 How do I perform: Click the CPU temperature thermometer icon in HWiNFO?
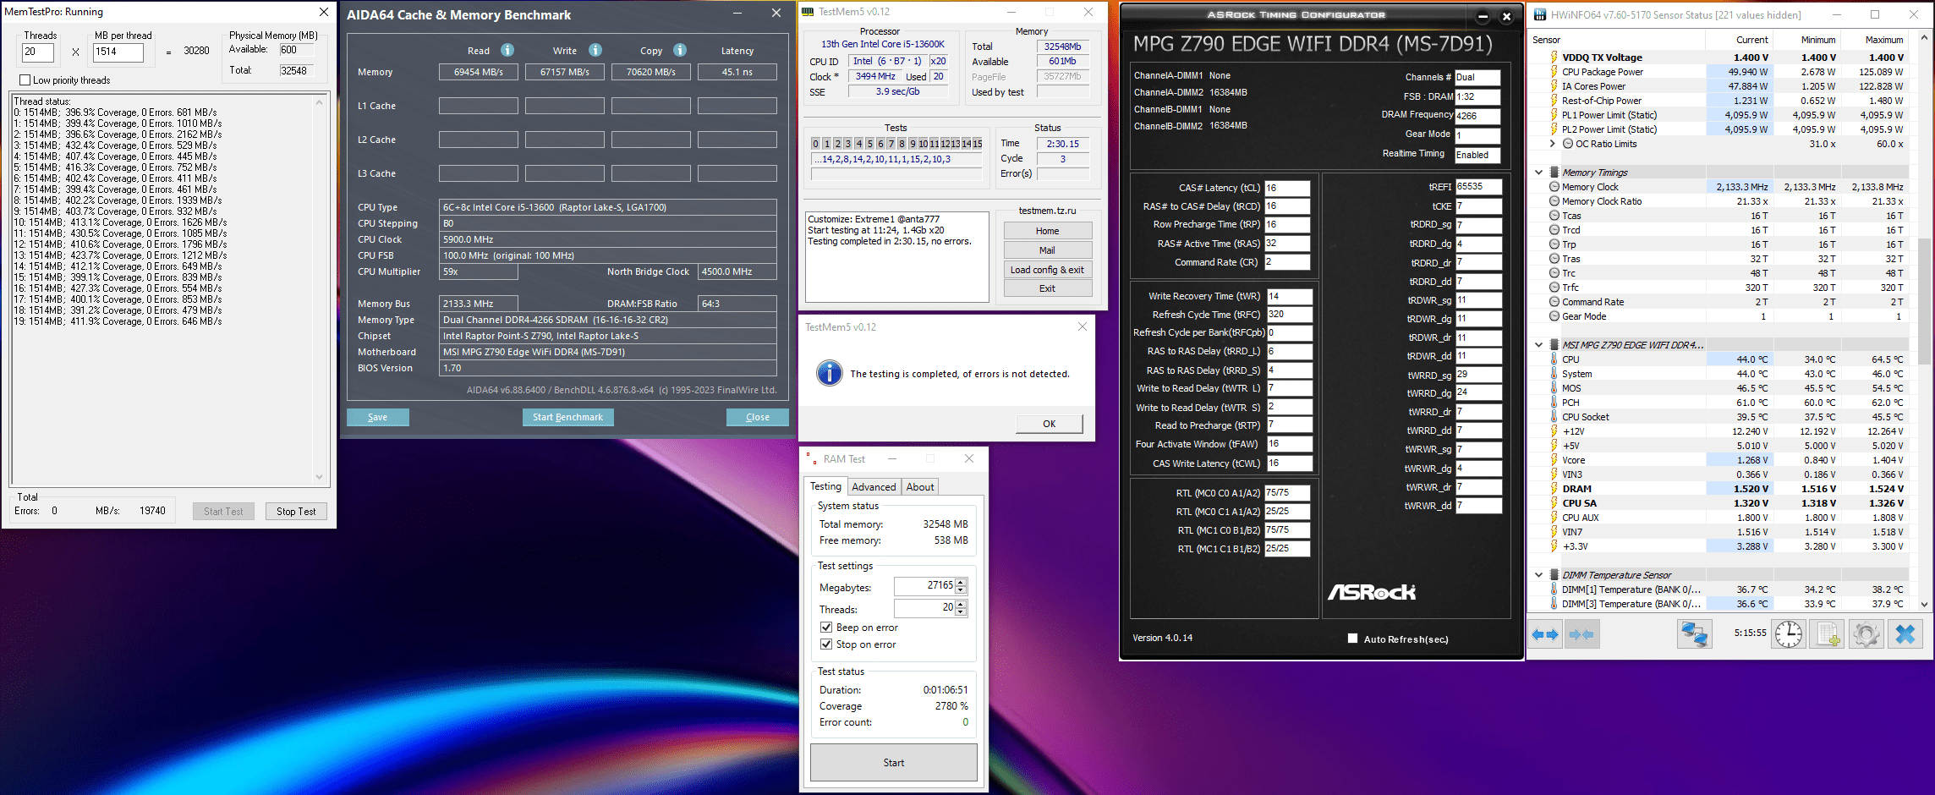click(x=1554, y=359)
